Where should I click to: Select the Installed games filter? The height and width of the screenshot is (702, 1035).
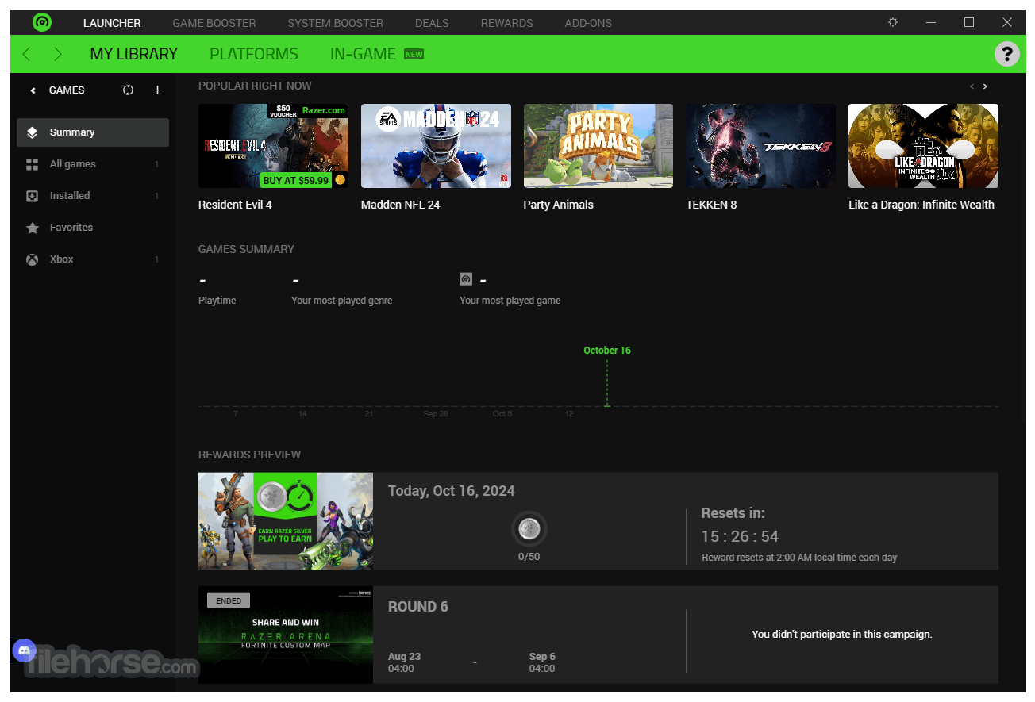[x=70, y=195]
